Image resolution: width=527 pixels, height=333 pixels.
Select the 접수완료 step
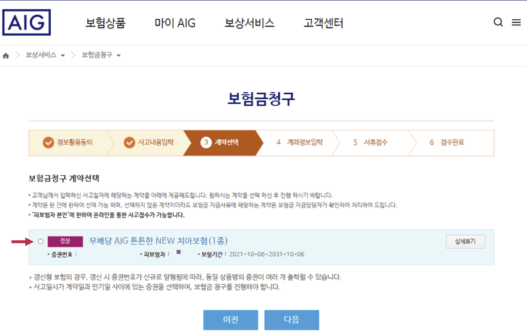click(447, 142)
